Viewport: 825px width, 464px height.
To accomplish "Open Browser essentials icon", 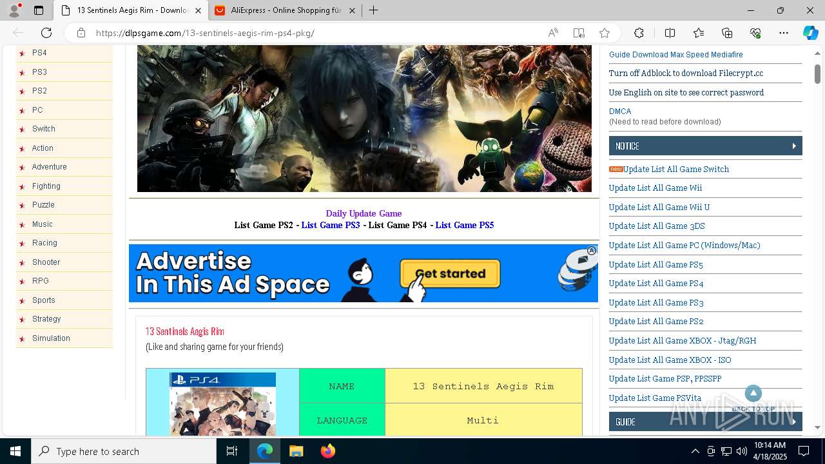I will point(755,33).
